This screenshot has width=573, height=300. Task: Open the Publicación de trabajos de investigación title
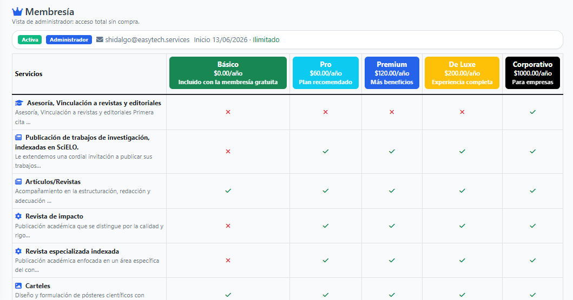pos(83,142)
